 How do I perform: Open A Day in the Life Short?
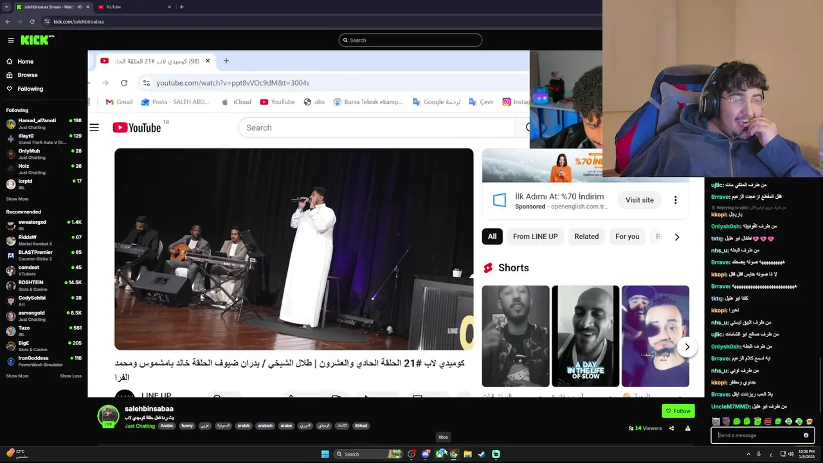[585, 336]
